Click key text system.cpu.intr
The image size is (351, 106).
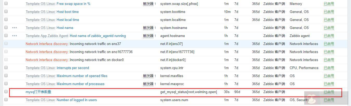click(172, 68)
